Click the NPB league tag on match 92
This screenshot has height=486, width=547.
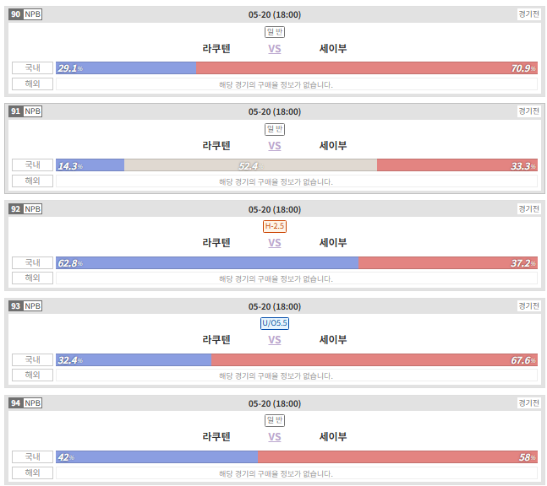coord(33,209)
